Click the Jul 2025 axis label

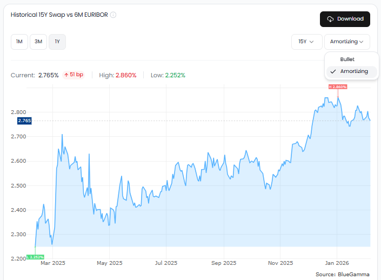click(166, 263)
